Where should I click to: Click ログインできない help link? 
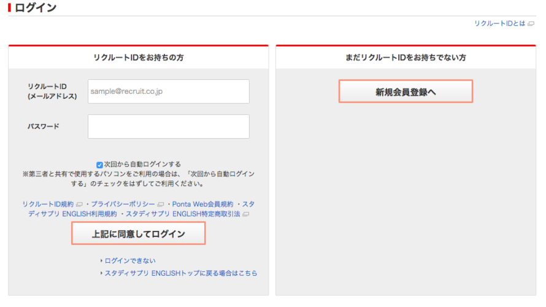pos(130,261)
